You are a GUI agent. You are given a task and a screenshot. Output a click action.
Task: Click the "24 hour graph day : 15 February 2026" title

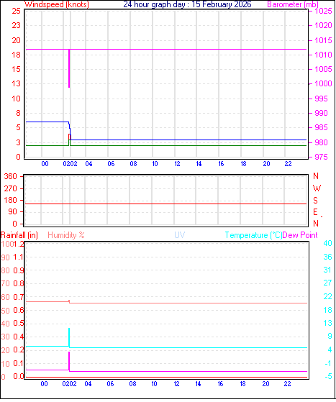[x=187, y=4]
